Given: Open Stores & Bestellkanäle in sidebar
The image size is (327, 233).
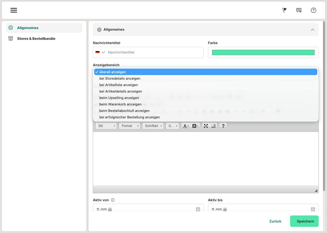Looking at the screenshot, I should 36,38.
